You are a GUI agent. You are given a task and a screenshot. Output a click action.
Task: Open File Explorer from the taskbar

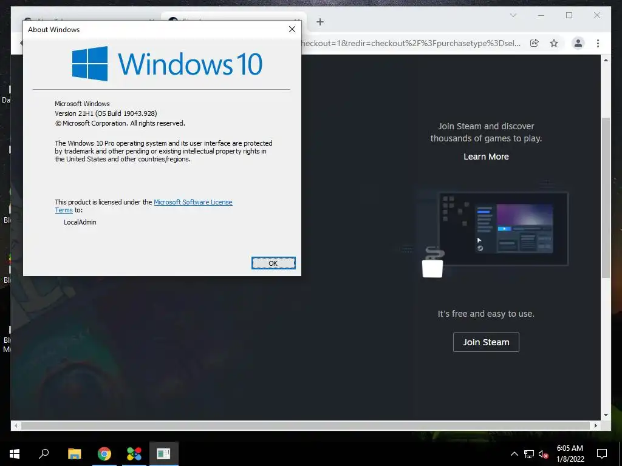(x=74, y=453)
